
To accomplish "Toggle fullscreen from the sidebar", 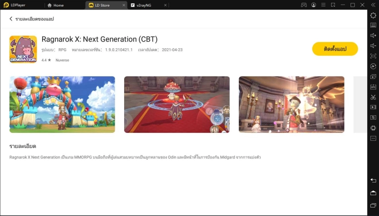I will [x=373, y=56].
